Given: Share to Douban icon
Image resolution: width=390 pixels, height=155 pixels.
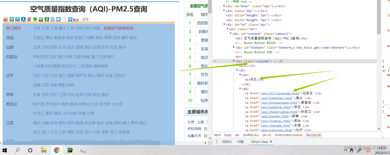Looking at the screenshot, I should pos(47,19).
